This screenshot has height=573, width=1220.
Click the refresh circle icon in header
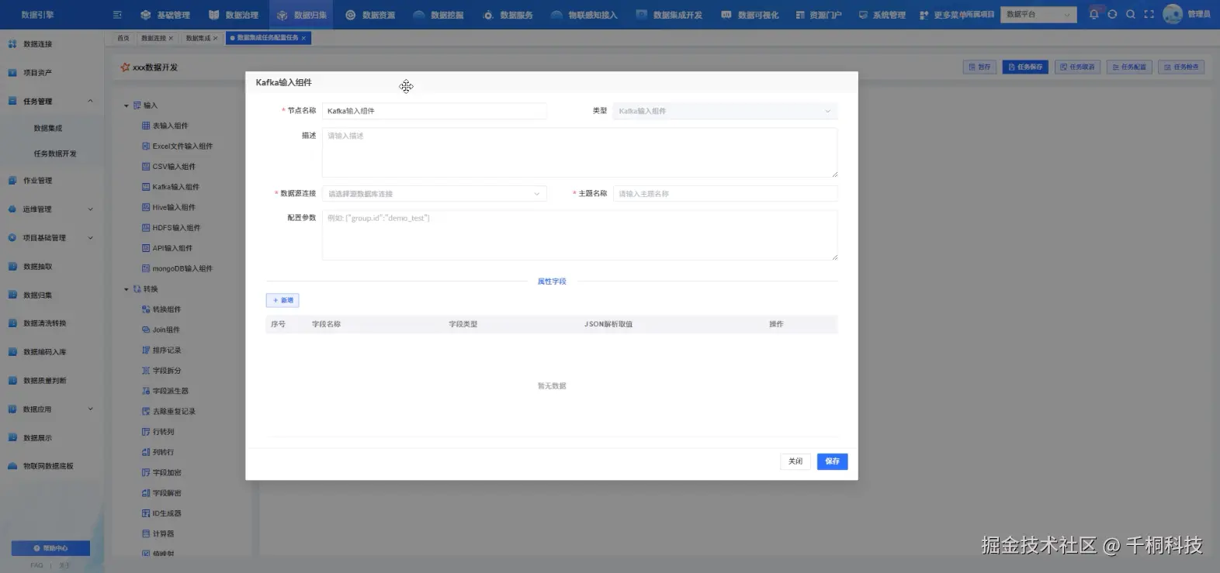click(x=1112, y=14)
